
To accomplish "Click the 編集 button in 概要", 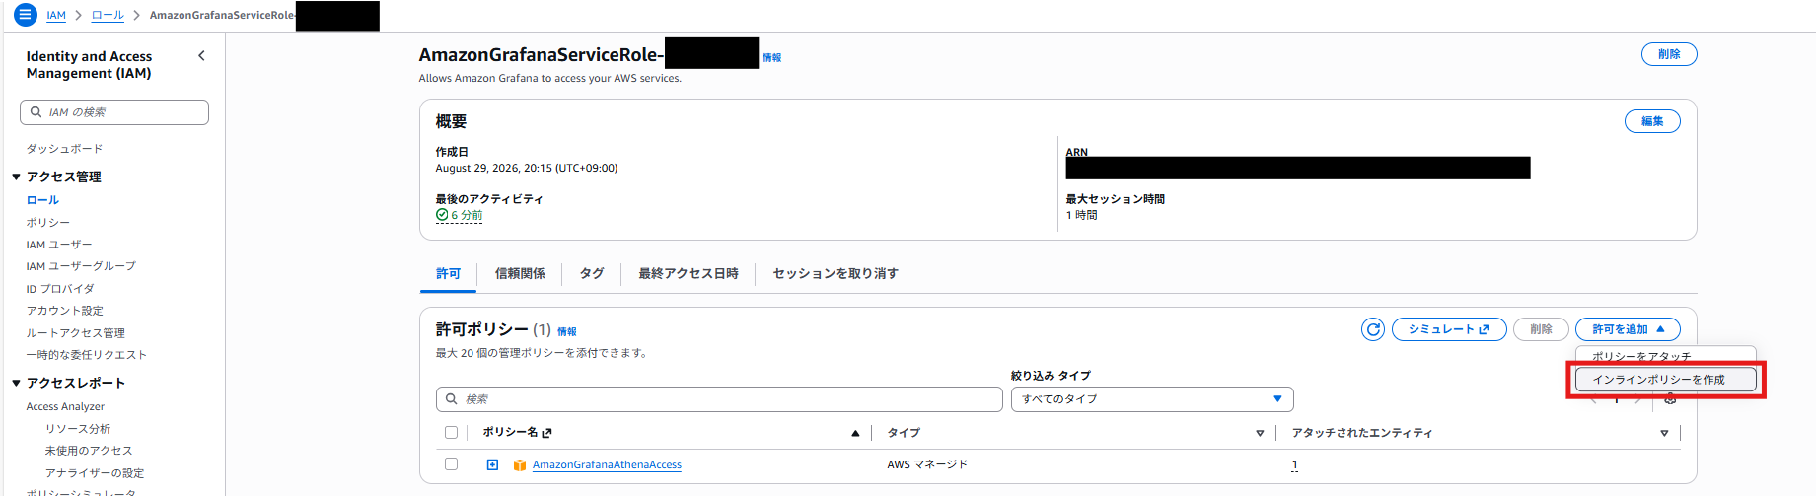I will coord(1652,121).
